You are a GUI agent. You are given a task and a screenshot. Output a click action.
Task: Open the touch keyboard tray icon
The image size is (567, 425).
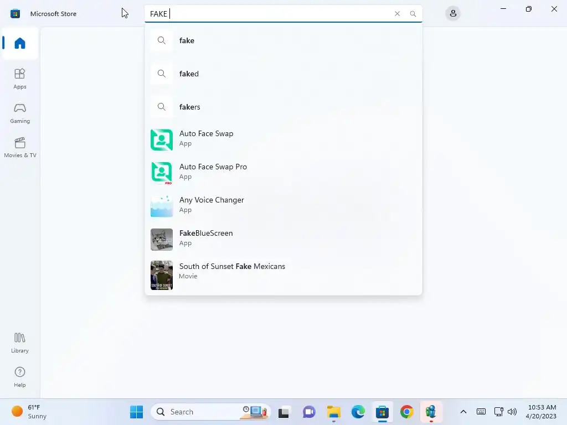pyautogui.click(x=481, y=412)
